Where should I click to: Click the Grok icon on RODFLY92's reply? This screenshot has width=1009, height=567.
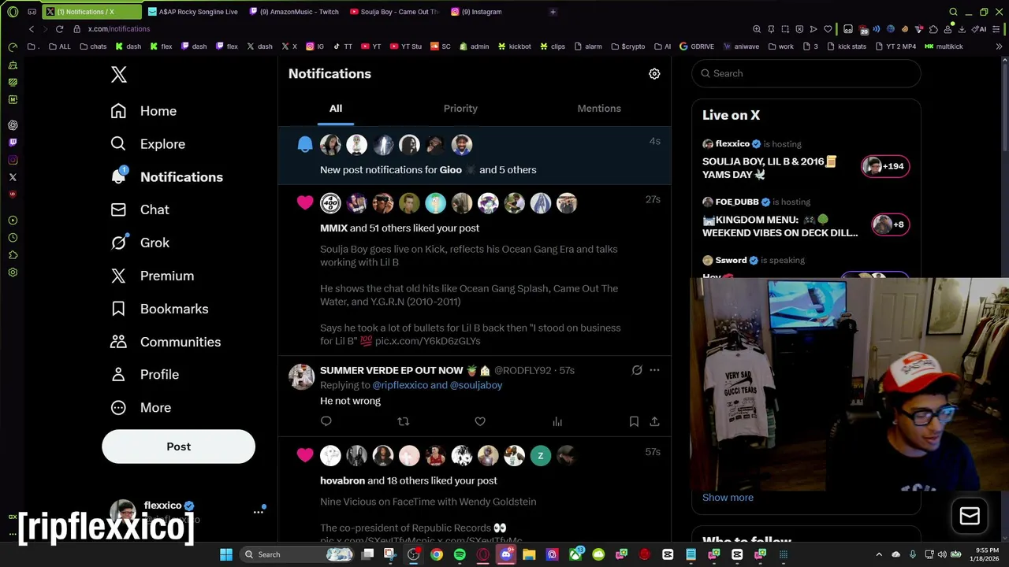pos(637,370)
